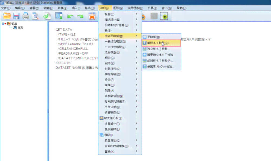Expand the 报告(P) submenu

point(120,14)
